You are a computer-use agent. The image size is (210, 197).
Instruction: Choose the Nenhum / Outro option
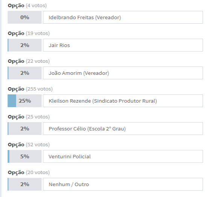tap(123, 185)
